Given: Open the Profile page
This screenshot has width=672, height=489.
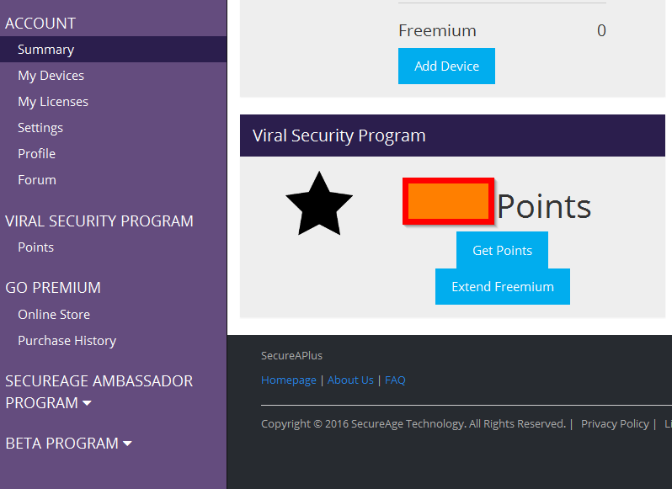Looking at the screenshot, I should pos(36,154).
